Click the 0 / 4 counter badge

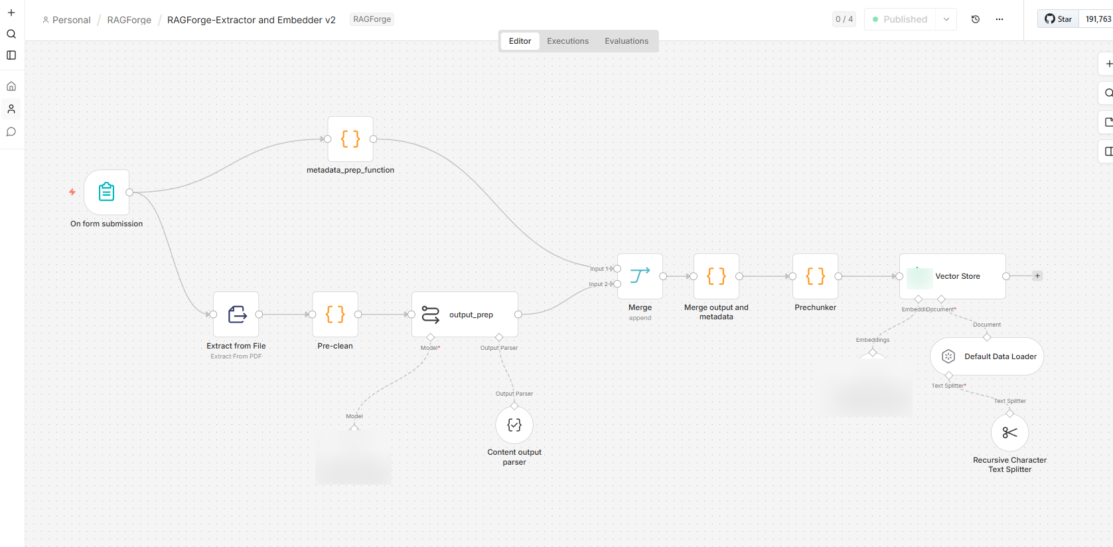pos(844,19)
